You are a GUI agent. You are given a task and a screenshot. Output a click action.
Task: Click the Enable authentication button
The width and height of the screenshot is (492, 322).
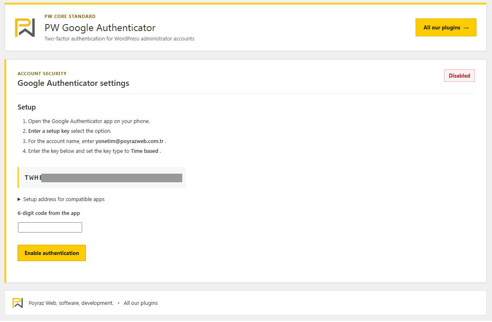(51, 253)
